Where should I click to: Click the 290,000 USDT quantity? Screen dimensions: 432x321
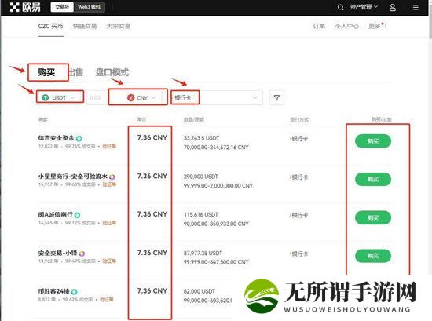pyautogui.click(x=201, y=177)
